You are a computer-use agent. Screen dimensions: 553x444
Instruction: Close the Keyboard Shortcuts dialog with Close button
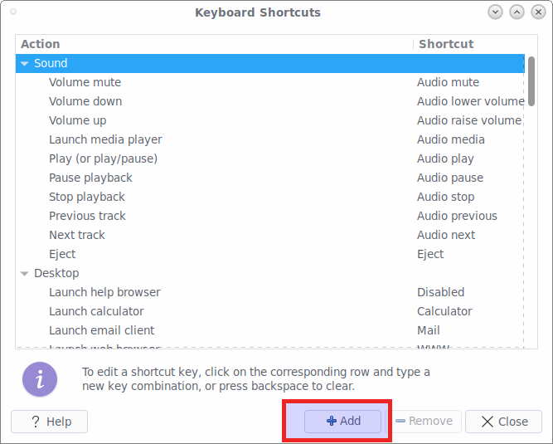coord(503,422)
